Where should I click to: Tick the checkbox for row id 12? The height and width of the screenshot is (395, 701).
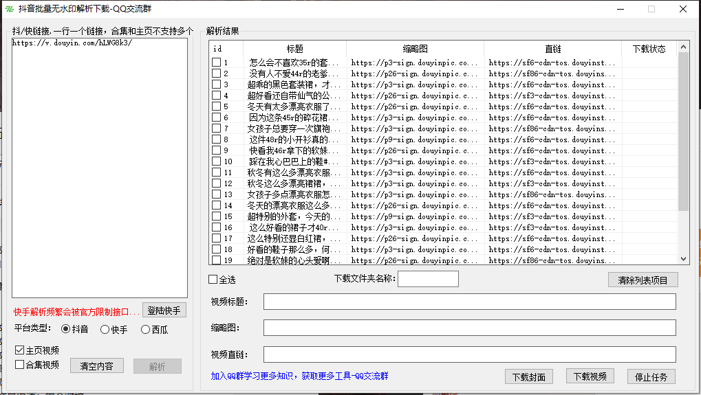pyautogui.click(x=217, y=183)
